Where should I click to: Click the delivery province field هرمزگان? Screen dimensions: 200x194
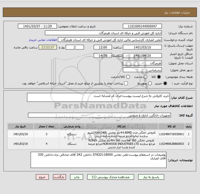(142, 63)
